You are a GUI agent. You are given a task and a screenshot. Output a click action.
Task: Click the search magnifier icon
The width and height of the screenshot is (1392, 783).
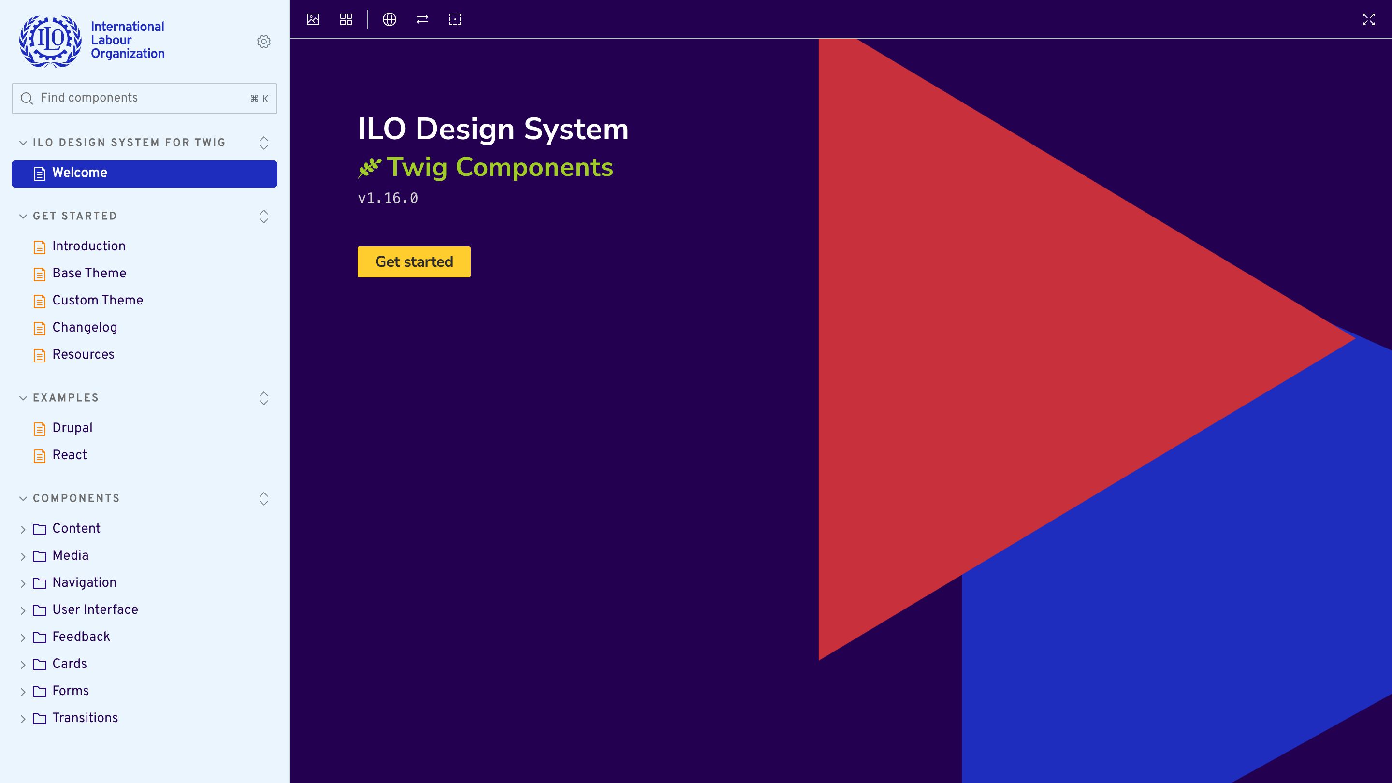pyautogui.click(x=27, y=98)
